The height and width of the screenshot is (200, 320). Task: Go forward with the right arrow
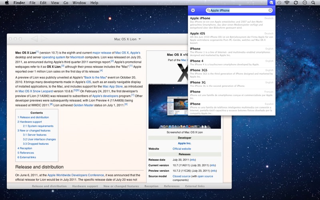[44, 39]
